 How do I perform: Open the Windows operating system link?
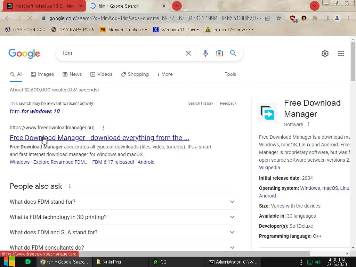point(310,188)
